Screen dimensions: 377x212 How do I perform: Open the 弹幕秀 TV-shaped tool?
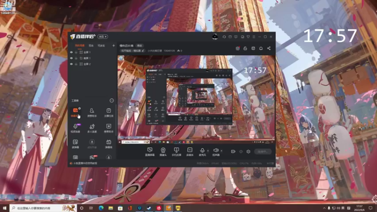point(109,144)
